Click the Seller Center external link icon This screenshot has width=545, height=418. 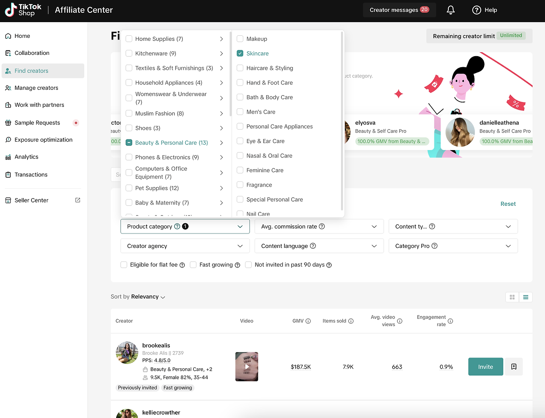coord(77,200)
